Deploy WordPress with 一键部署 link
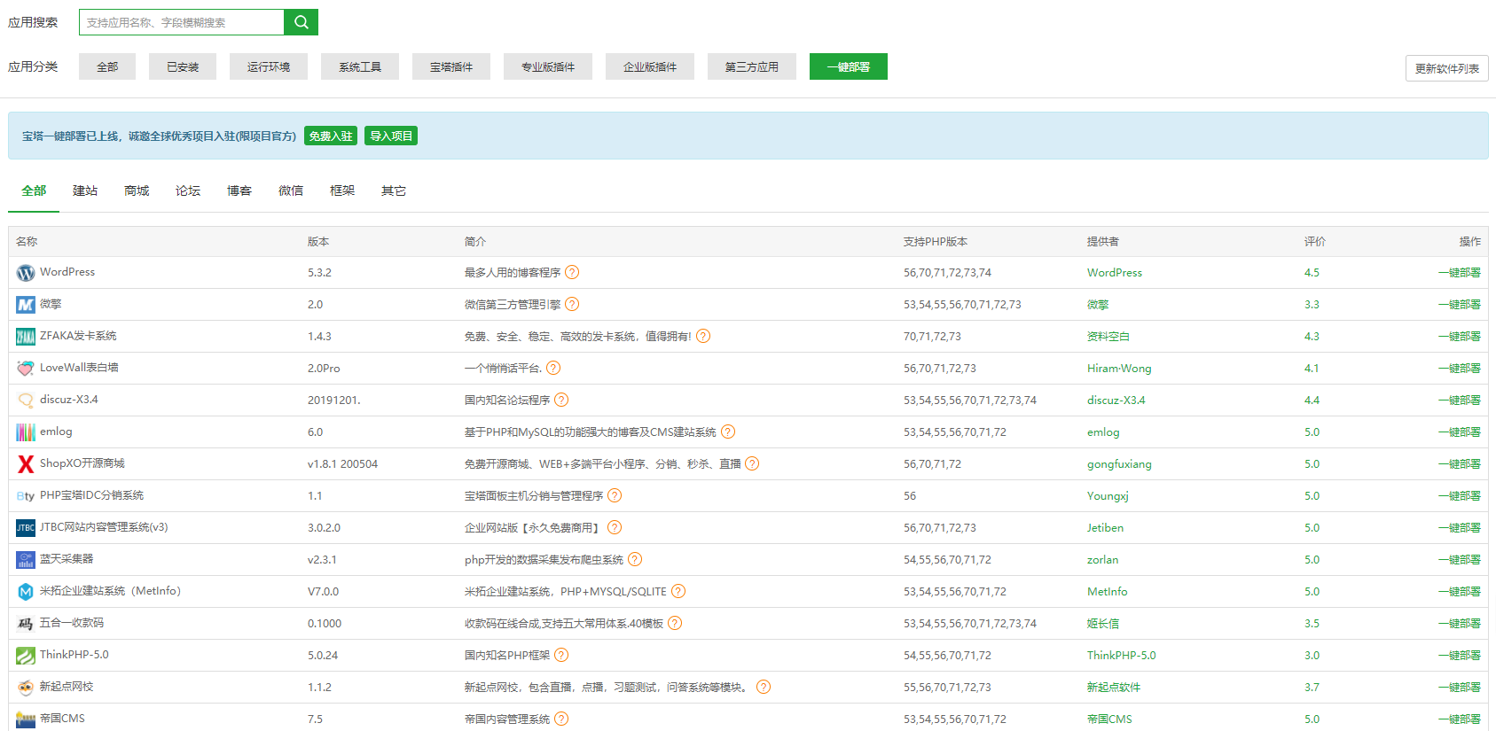The width and height of the screenshot is (1496, 731). click(1459, 273)
